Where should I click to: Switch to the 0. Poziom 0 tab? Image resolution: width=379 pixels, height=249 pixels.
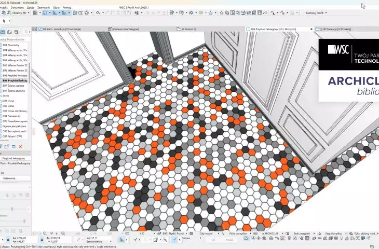pyautogui.click(x=186, y=29)
